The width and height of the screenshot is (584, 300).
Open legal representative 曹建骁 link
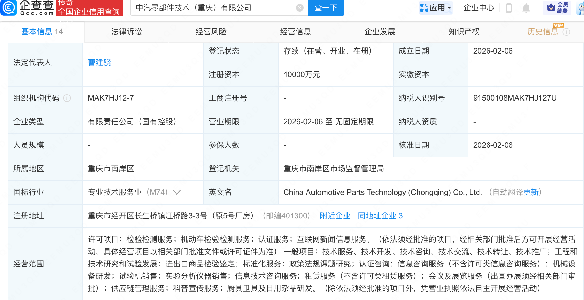(99, 63)
